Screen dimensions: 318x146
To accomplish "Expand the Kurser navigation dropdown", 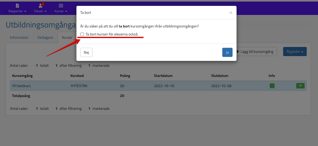I will point(61,11).
